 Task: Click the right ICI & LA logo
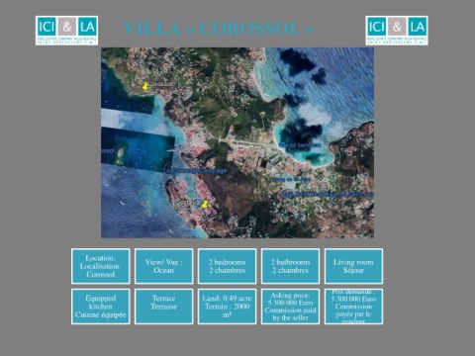[x=397, y=31]
